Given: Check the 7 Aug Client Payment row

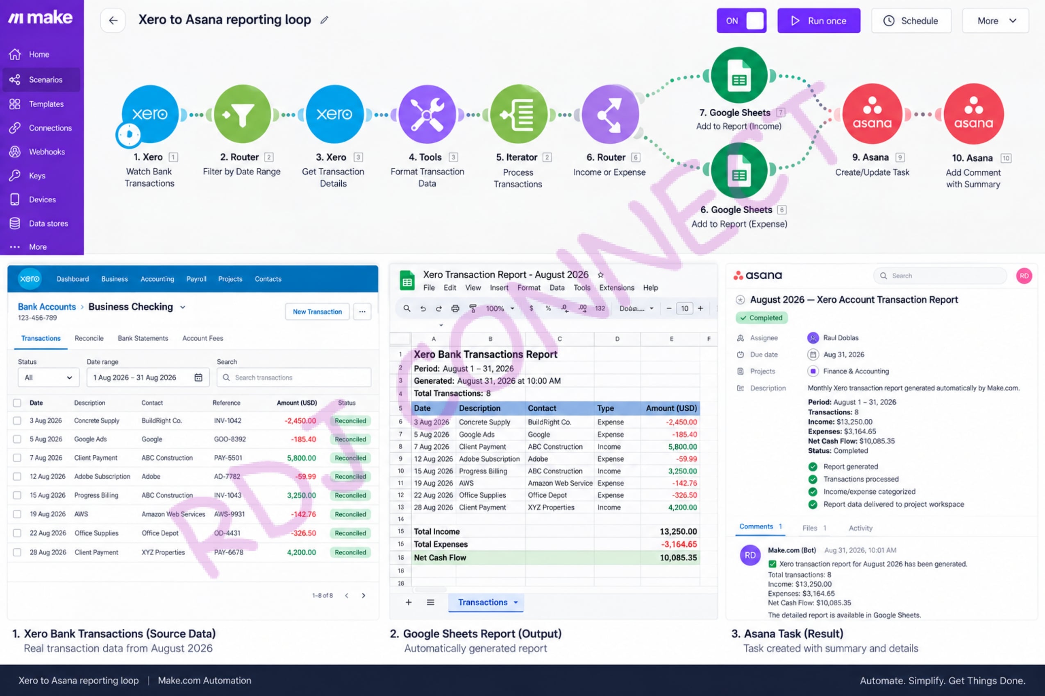Looking at the screenshot, I should 17,458.
